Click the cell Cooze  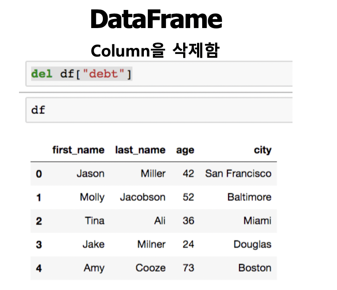click(x=151, y=268)
